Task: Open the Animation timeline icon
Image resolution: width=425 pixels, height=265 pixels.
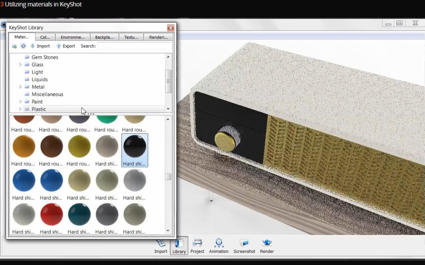Action: [218, 246]
